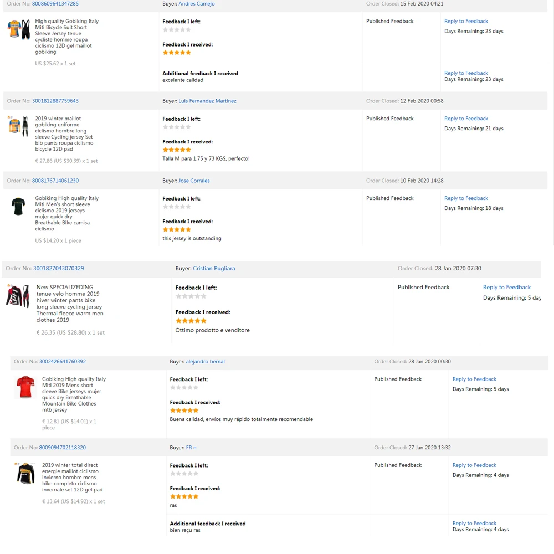View buyer Andres Camejo's profile
The height and width of the screenshot is (554, 554).
coord(197,4)
